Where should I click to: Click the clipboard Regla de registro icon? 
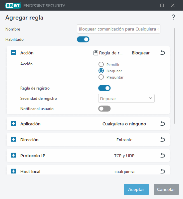click(95, 53)
